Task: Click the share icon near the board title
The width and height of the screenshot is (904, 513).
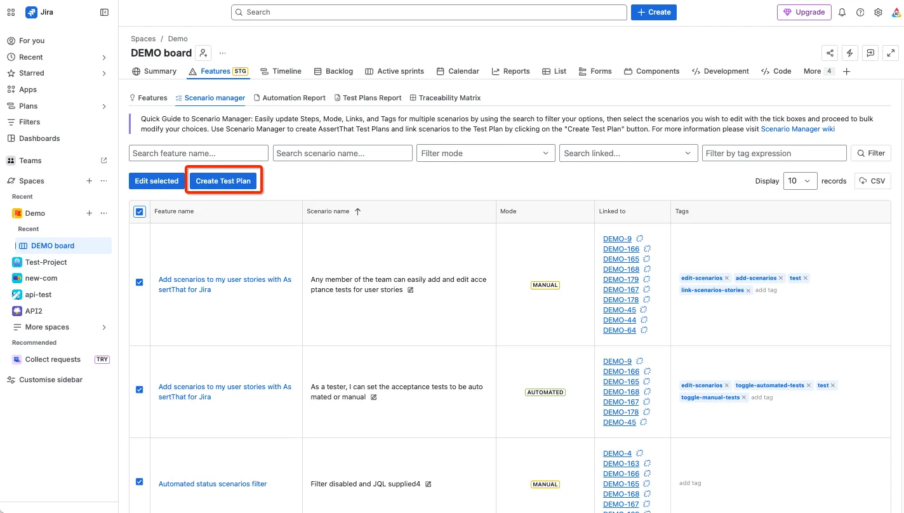Action: (x=830, y=53)
